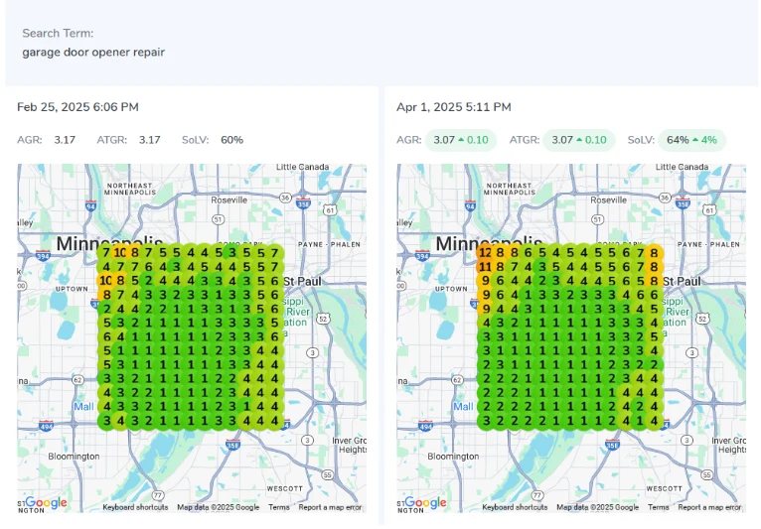Image resolution: width=761 pixels, height=529 pixels.
Task: Click top-left corner rank 7 marker on left map
Action: tap(106, 252)
